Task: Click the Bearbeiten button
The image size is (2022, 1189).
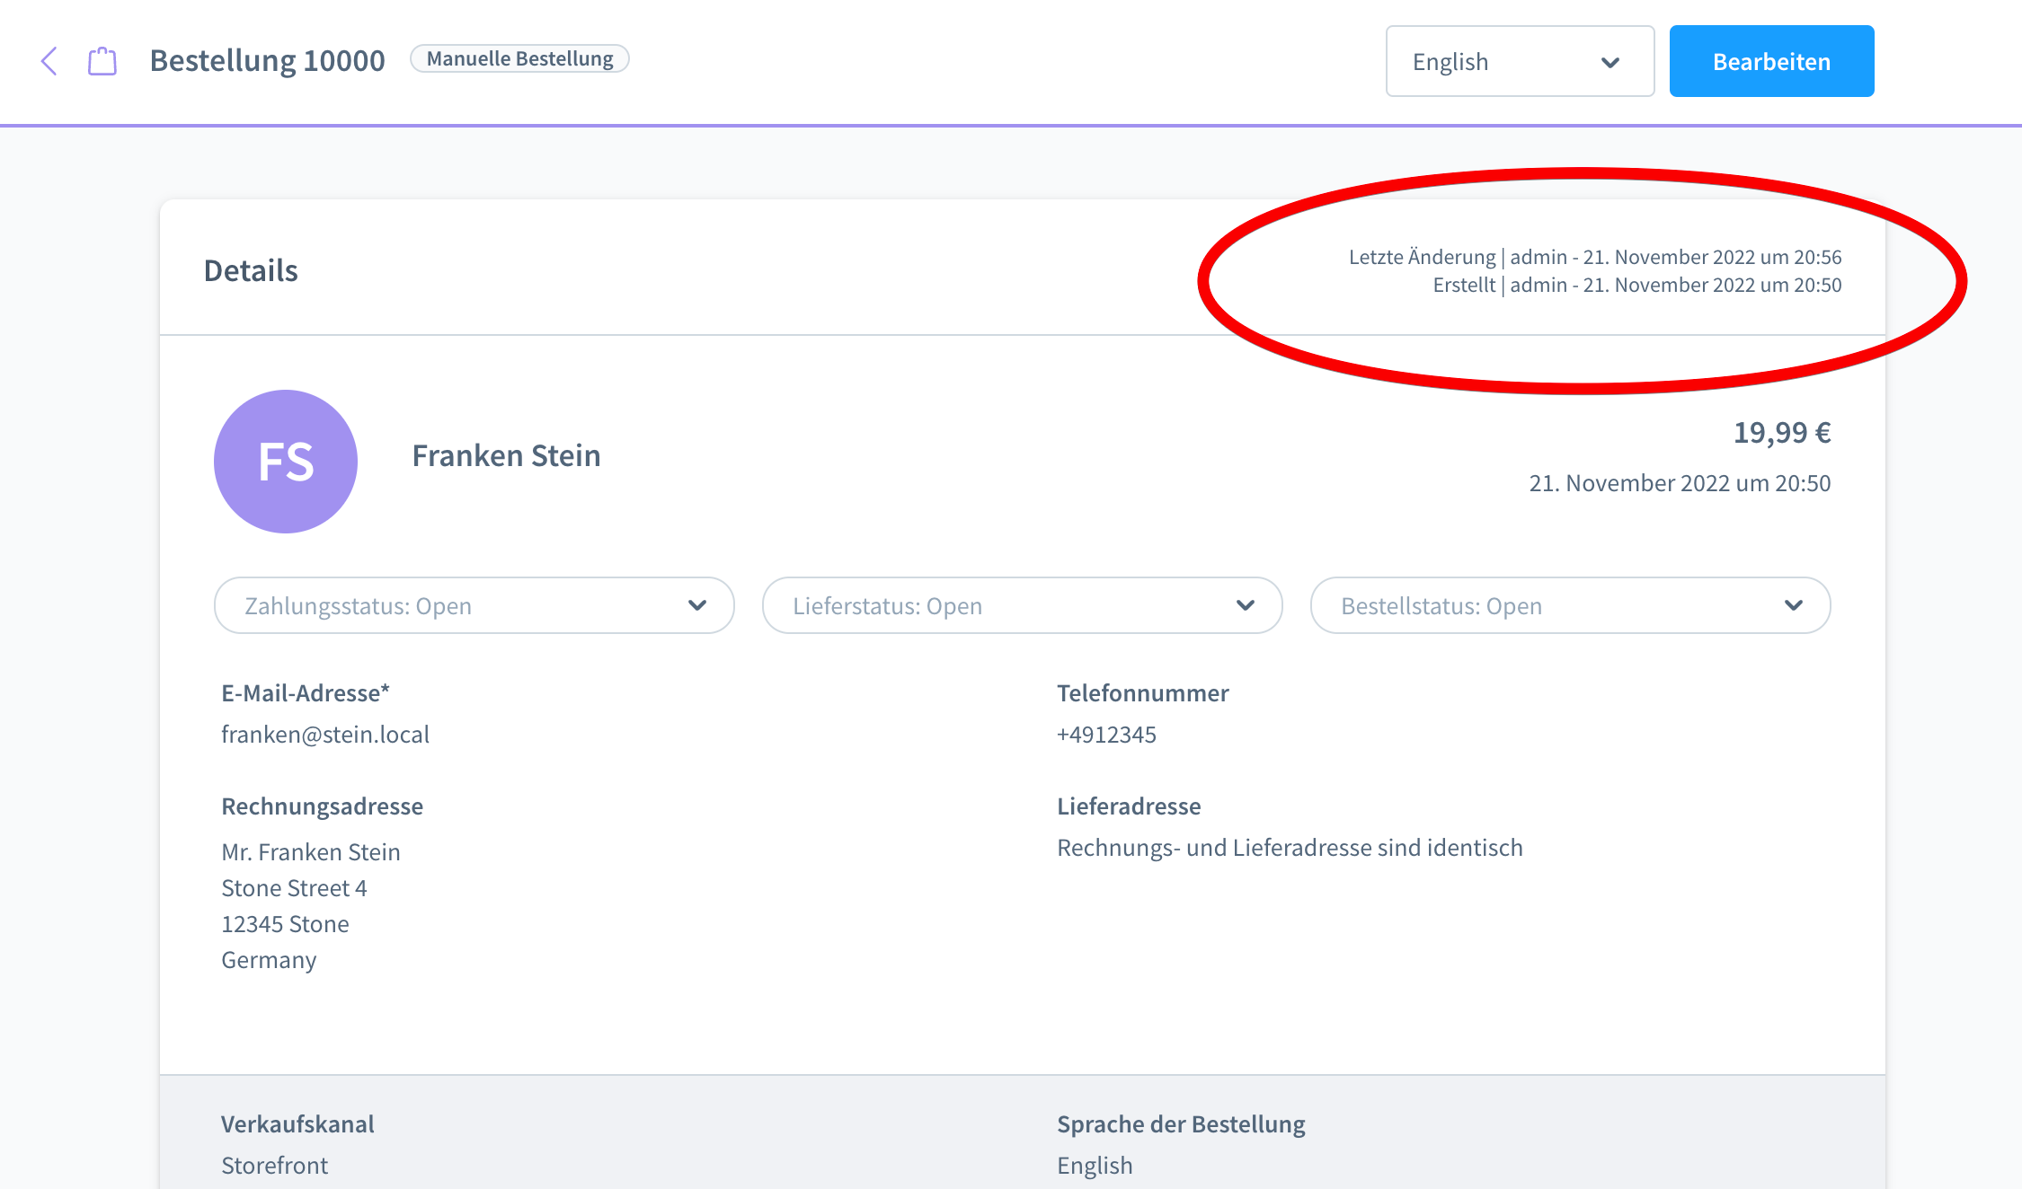Action: pyautogui.click(x=1771, y=61)
